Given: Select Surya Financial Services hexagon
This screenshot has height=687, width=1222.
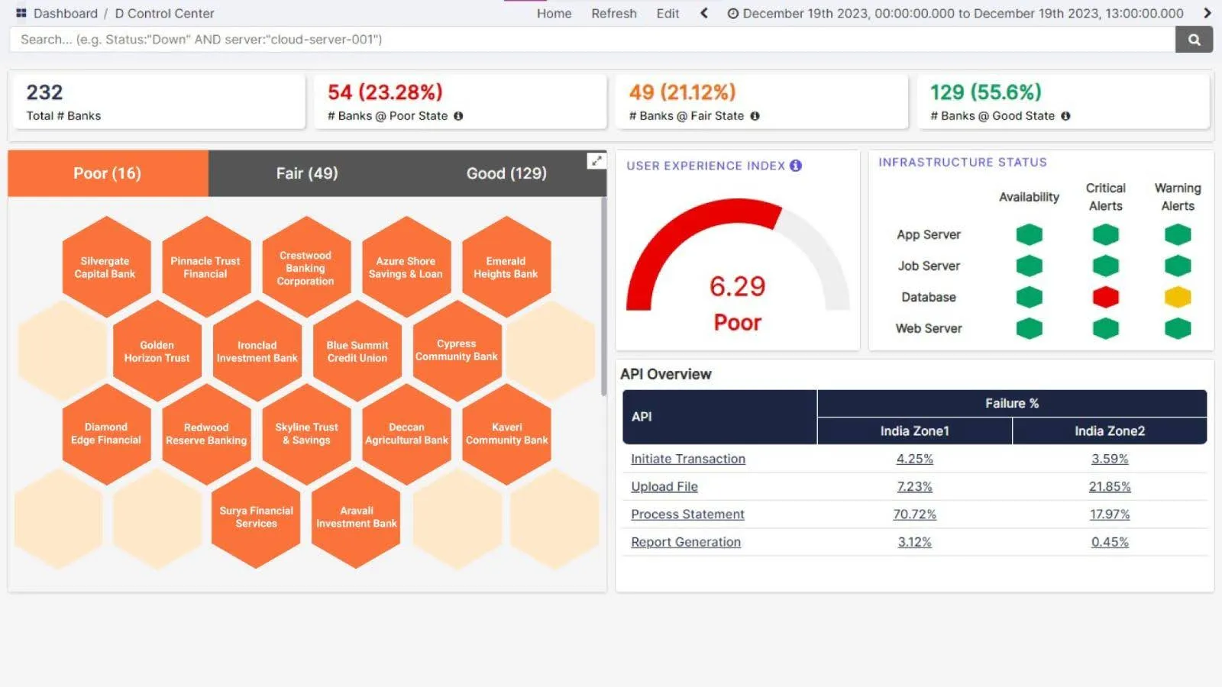Looking at the screenshot, I should click(x=257, y=518).
